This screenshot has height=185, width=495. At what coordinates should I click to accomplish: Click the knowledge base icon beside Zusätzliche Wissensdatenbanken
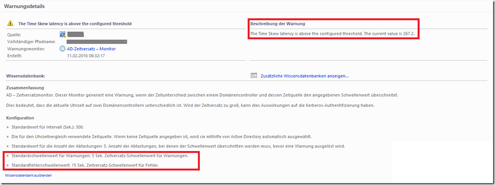tap(254, 76)
